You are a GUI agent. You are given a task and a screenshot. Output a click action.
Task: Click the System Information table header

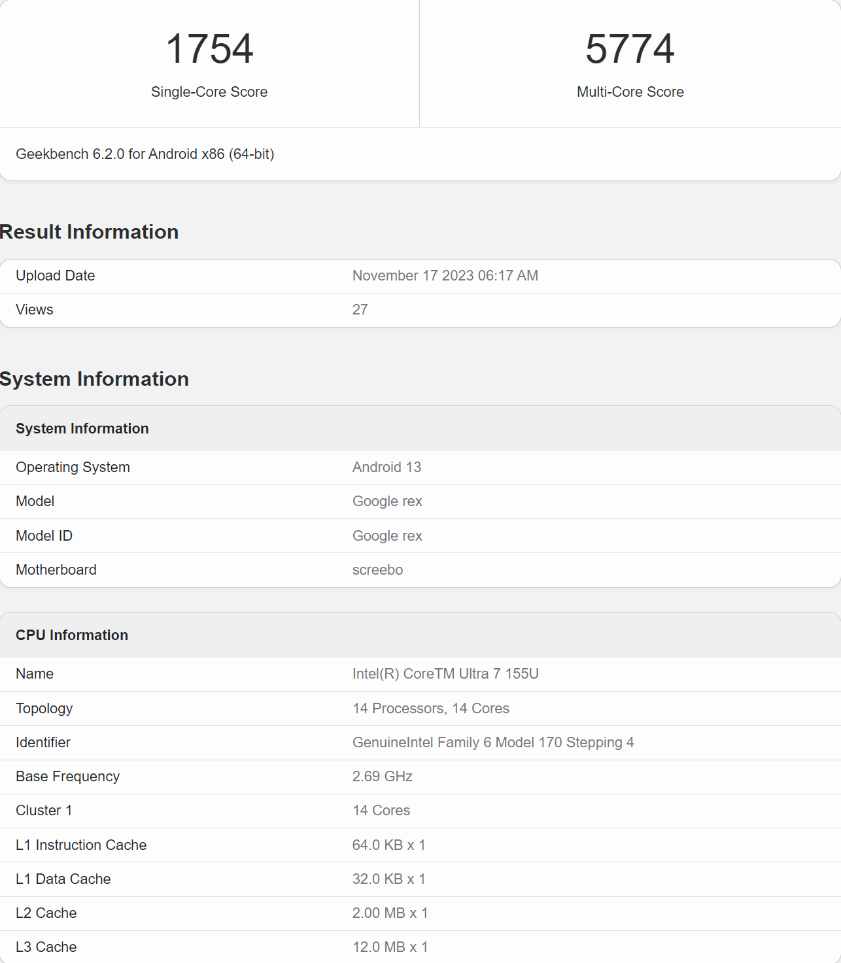coord(82,429)
